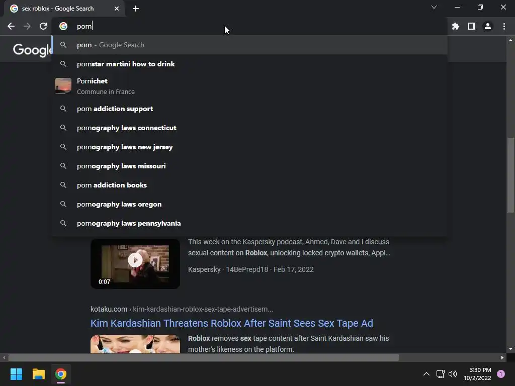The image size is (515, 386).
Task: Choose the 'pornography laws pennsylvania' suggestion
Action: pyautogui.click(x=249, y=223)
